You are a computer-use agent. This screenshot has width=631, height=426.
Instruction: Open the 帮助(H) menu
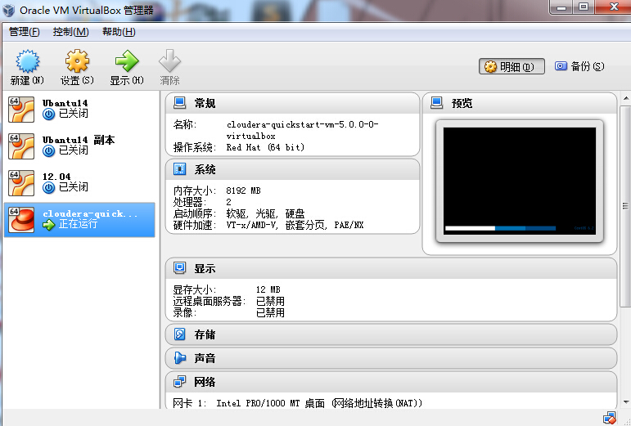(x=119, y=32)
